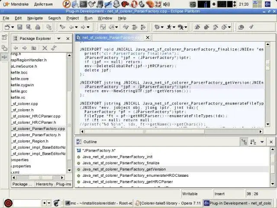Open the Run menu

[x=88, y=18]
